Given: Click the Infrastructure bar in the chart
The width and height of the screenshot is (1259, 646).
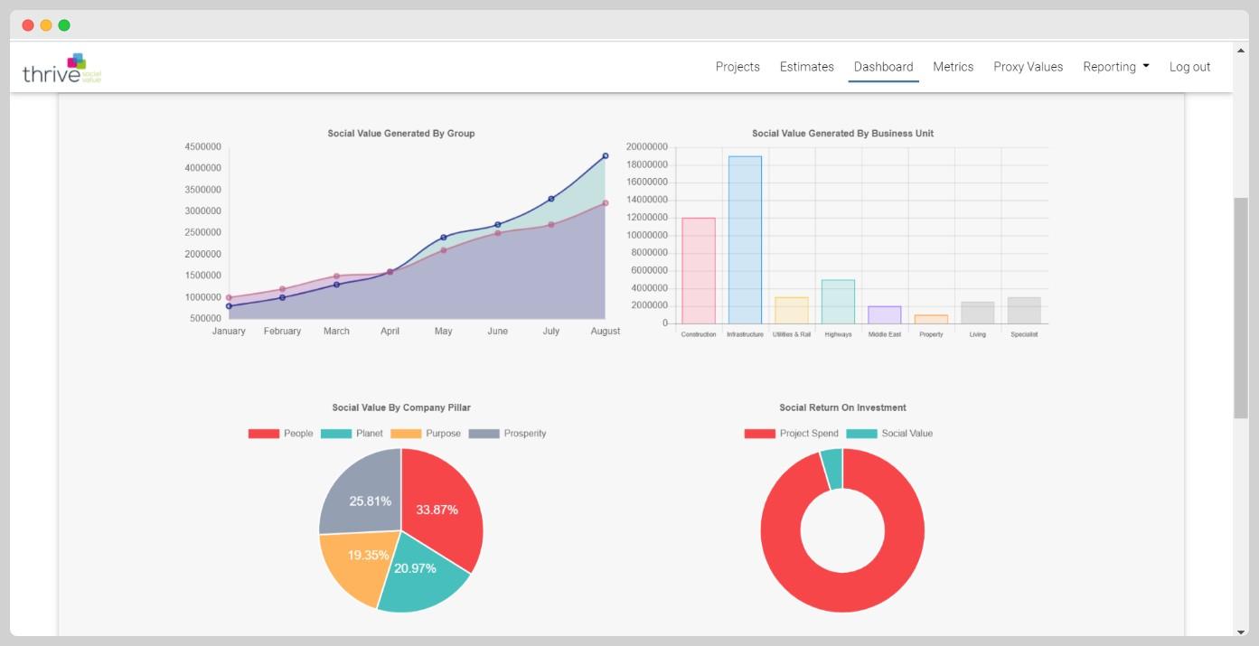Looking at the screenshot, I should [745, 240].
